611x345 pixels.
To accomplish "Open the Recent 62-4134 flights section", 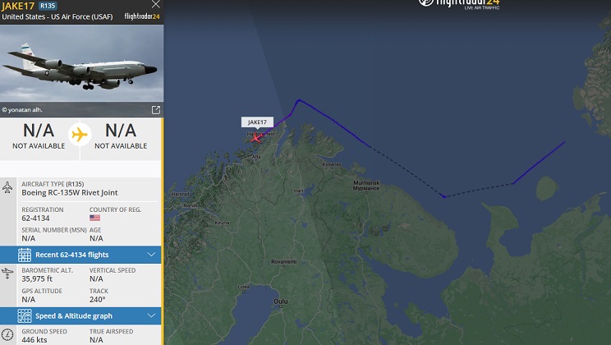I will coord(80,255).
